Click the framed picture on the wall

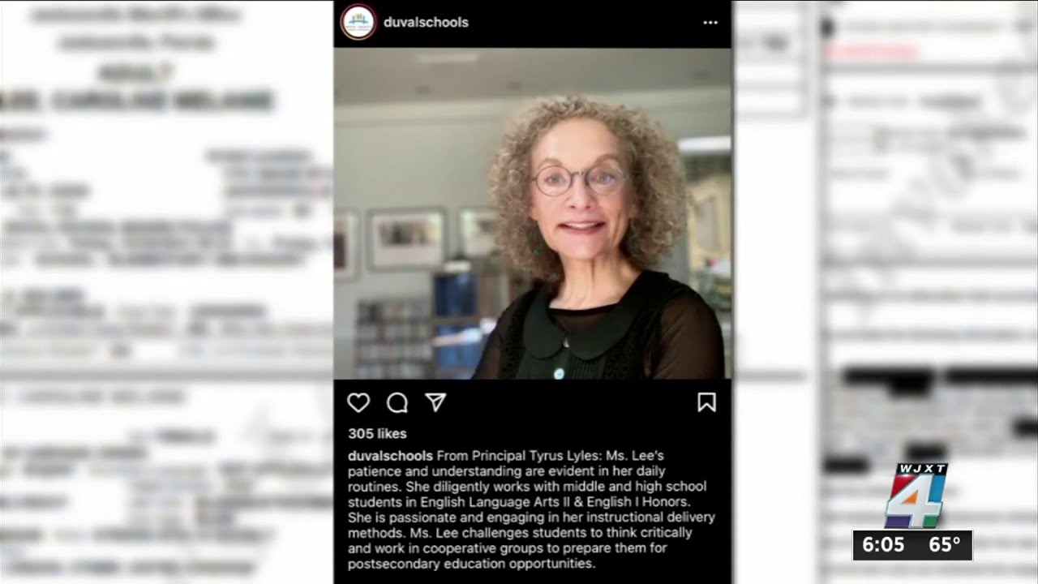406,238
